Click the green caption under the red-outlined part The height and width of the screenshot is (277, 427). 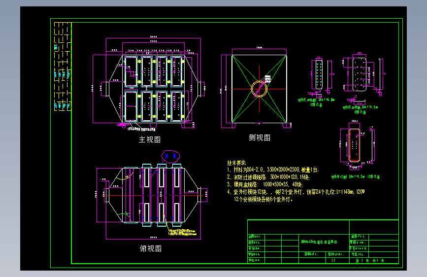[x=356, y=176]
